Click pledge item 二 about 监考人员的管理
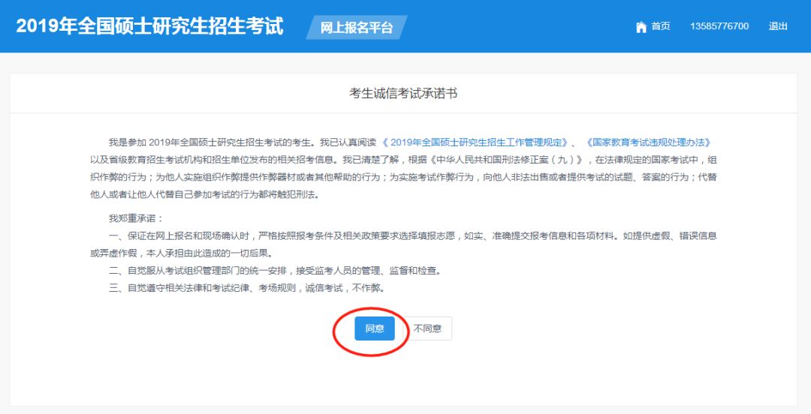 point(274,271)
